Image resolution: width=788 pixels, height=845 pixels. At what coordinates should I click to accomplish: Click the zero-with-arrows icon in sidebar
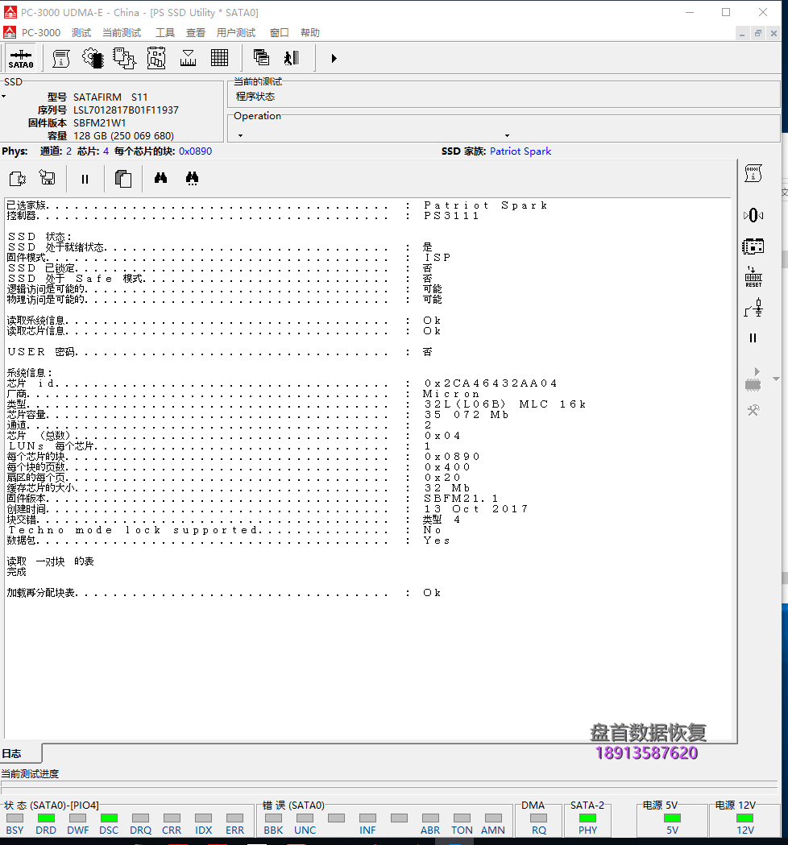pyautogui.click(x=753, y=216)
